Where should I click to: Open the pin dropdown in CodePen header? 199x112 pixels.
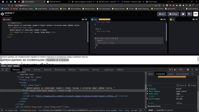coord(190,14)
